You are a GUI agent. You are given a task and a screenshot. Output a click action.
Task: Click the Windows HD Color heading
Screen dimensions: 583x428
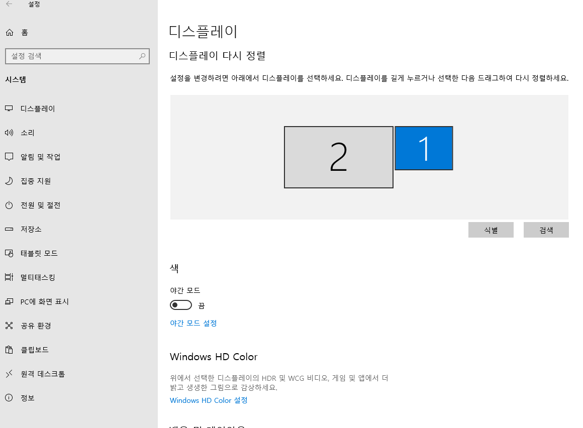pos(214,357)
